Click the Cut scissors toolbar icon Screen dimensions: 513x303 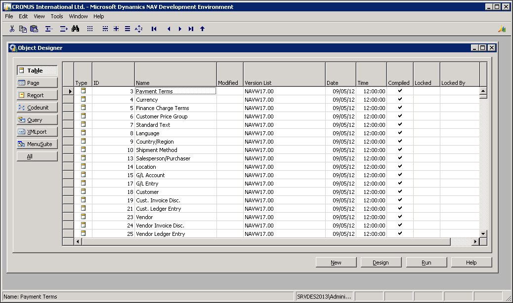[12, 29]
